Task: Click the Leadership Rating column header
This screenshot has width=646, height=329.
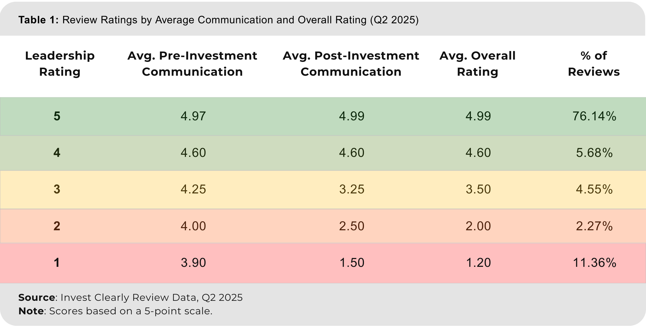Action: [60, 64]
